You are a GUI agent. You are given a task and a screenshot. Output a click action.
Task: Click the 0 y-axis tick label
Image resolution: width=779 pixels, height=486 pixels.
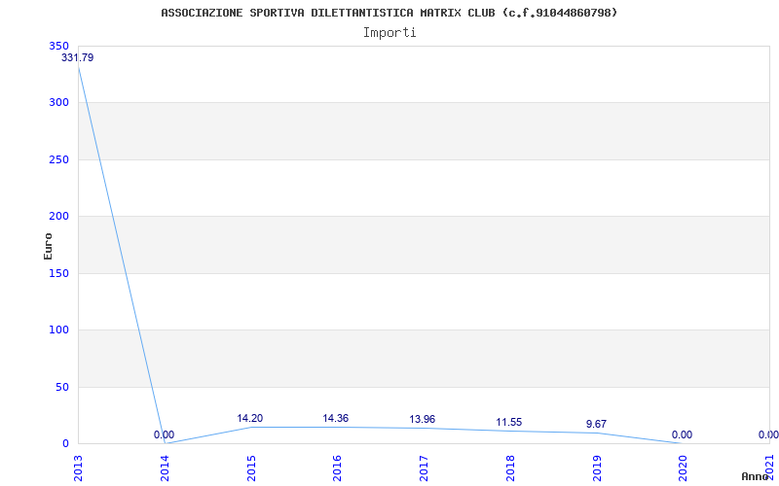click(65, 443)
